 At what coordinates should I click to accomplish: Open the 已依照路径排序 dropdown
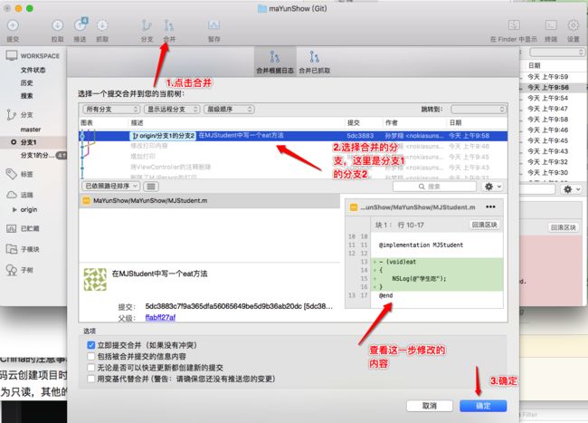pyautogui.click(x=111, y=187)
